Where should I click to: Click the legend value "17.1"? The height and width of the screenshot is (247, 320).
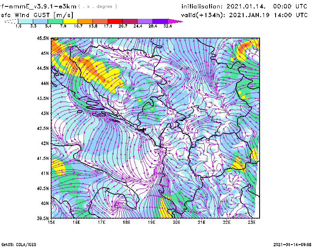108,26
